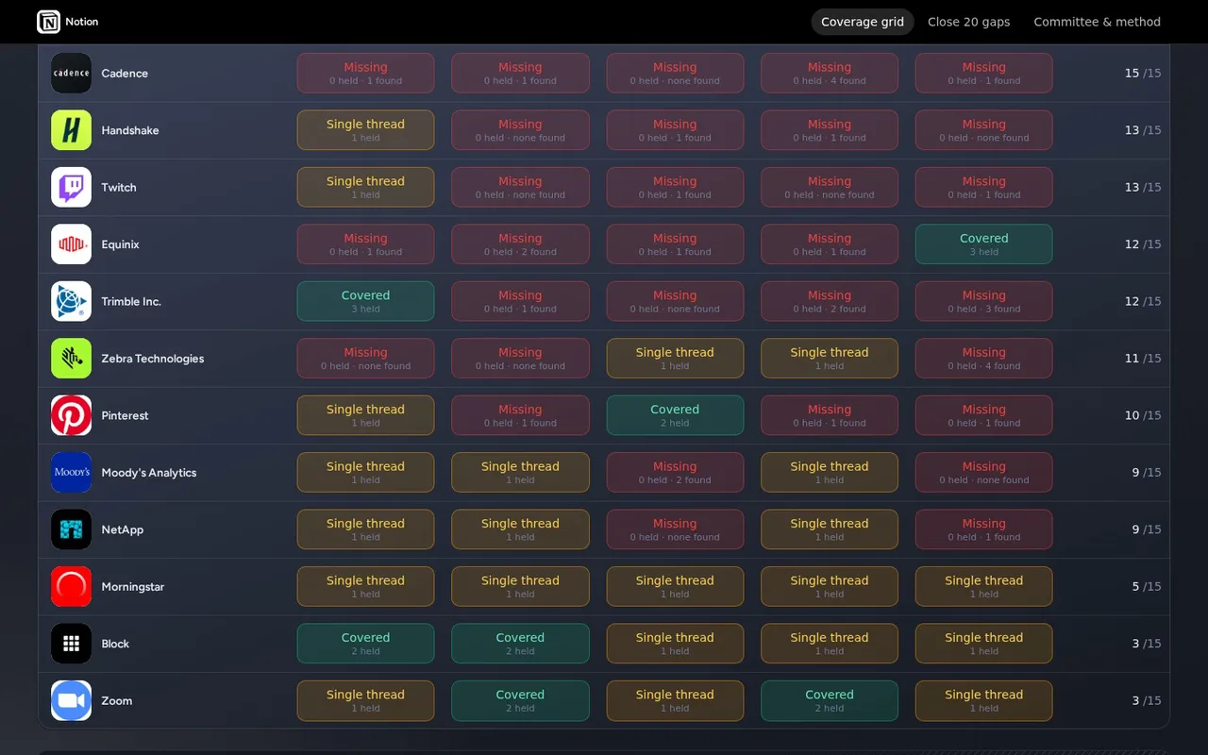Click the Covered cell in Equinix row

click(x=984, y=244)
